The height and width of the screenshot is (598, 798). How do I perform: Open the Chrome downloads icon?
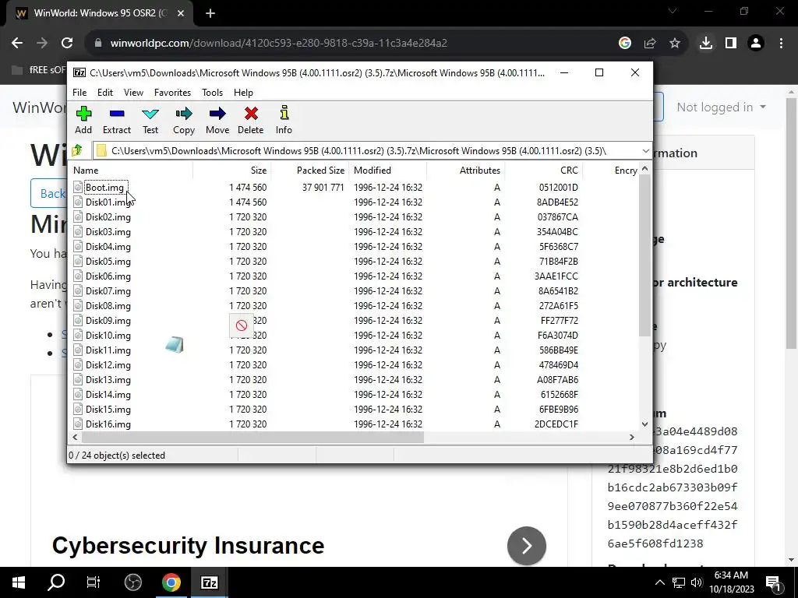706,44
